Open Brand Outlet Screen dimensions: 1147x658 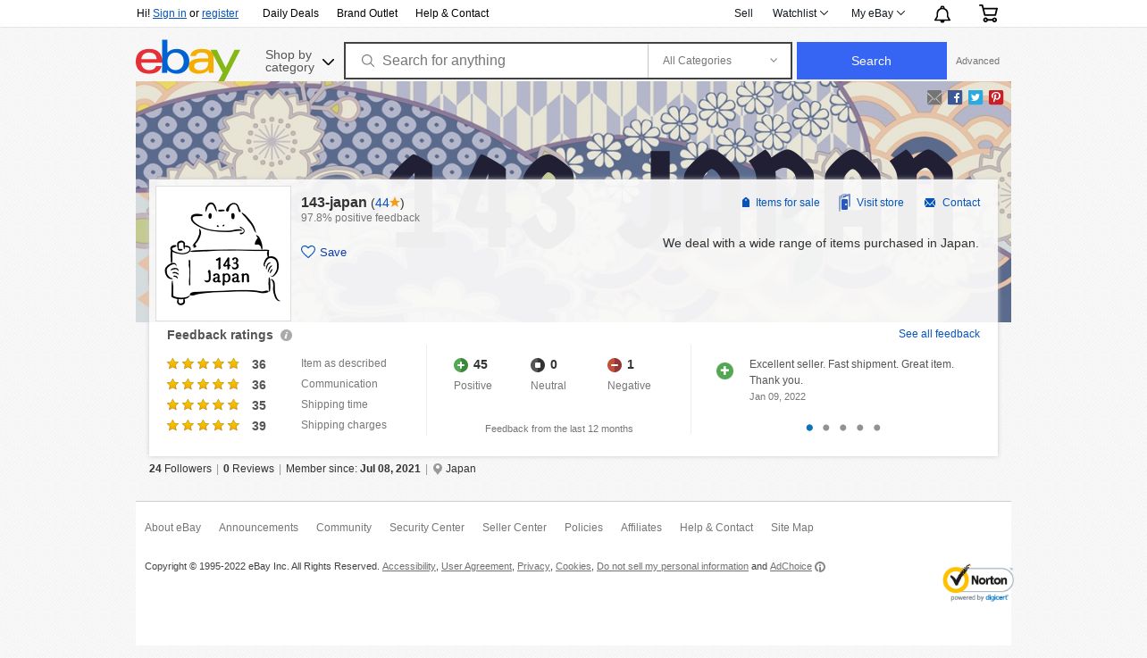[x=367, y=13]
